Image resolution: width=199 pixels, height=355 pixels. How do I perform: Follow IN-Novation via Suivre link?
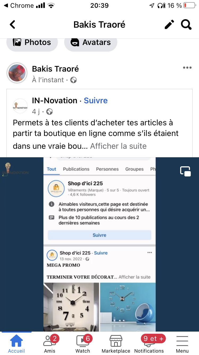[96, 101]
